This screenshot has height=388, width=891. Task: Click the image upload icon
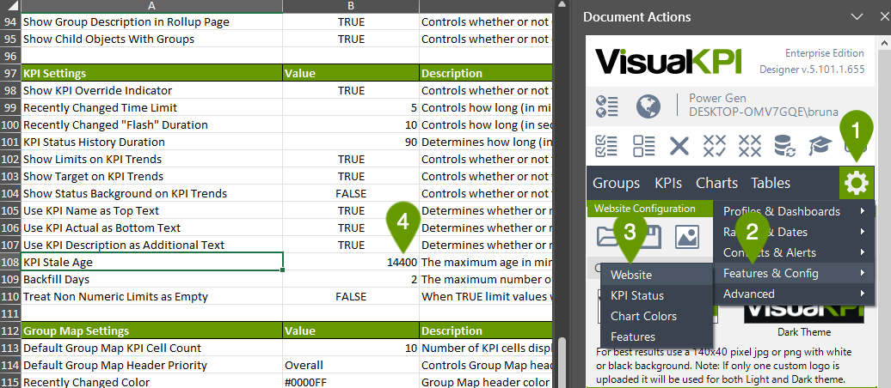point(686,236)
